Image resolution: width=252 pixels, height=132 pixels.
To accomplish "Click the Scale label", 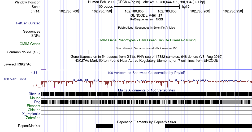I will pos(36,7).
